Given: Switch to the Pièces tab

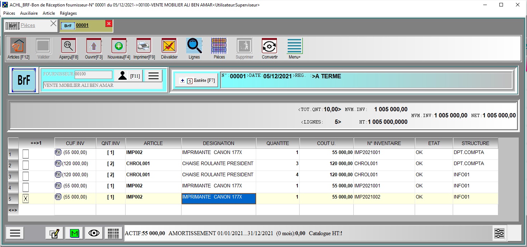Looking at the screenshot, I should [28, 25].
